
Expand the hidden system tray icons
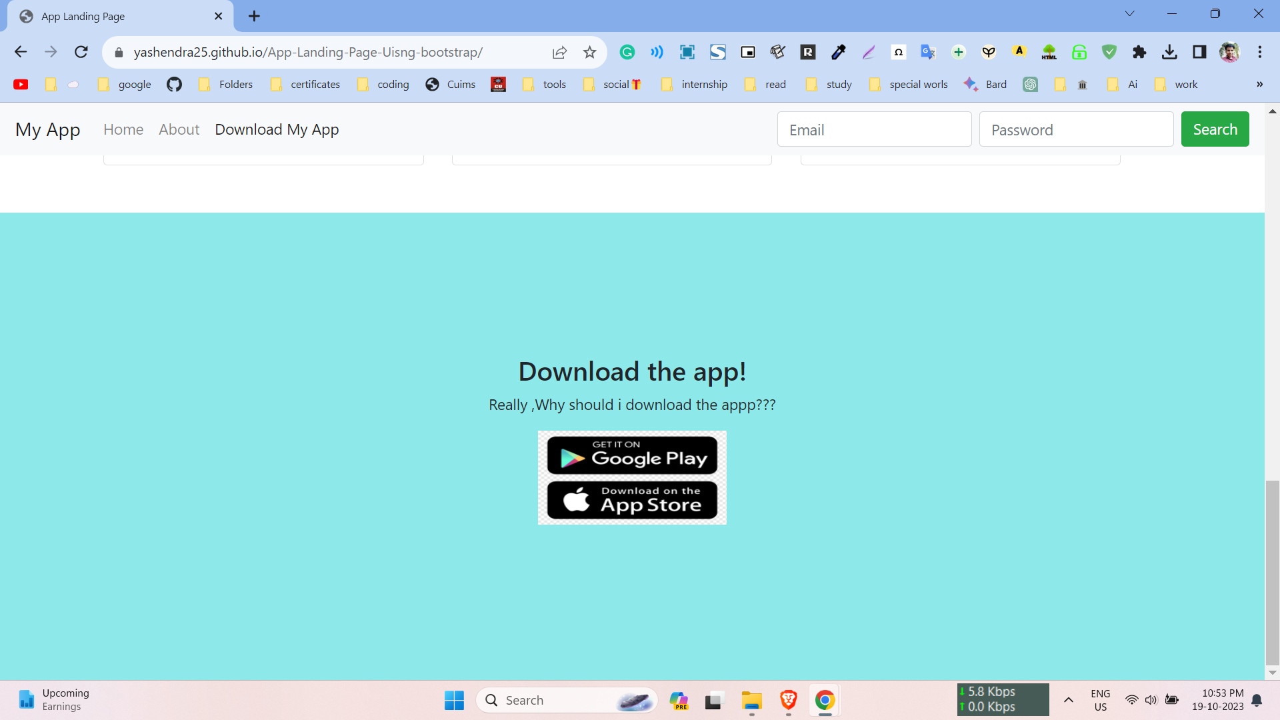tap(1069, 700)
